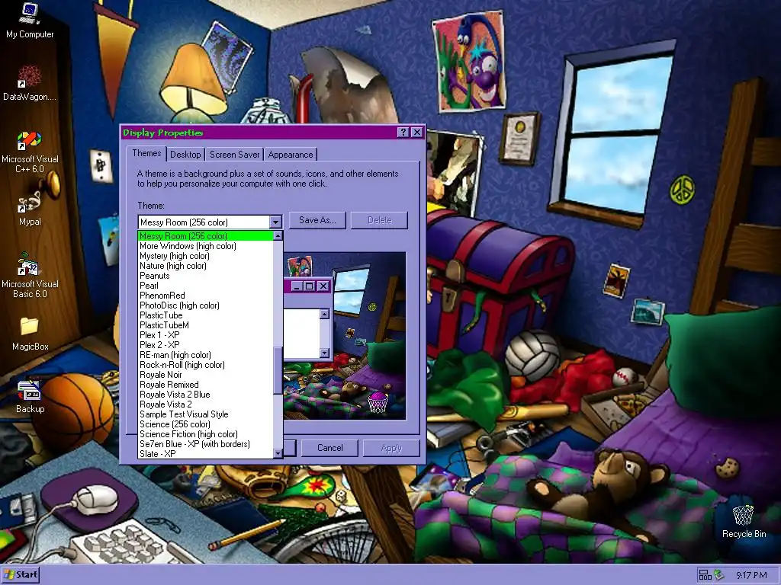Switch to the Appearance tab
The image size is (781, 585).
coord(291,154)
